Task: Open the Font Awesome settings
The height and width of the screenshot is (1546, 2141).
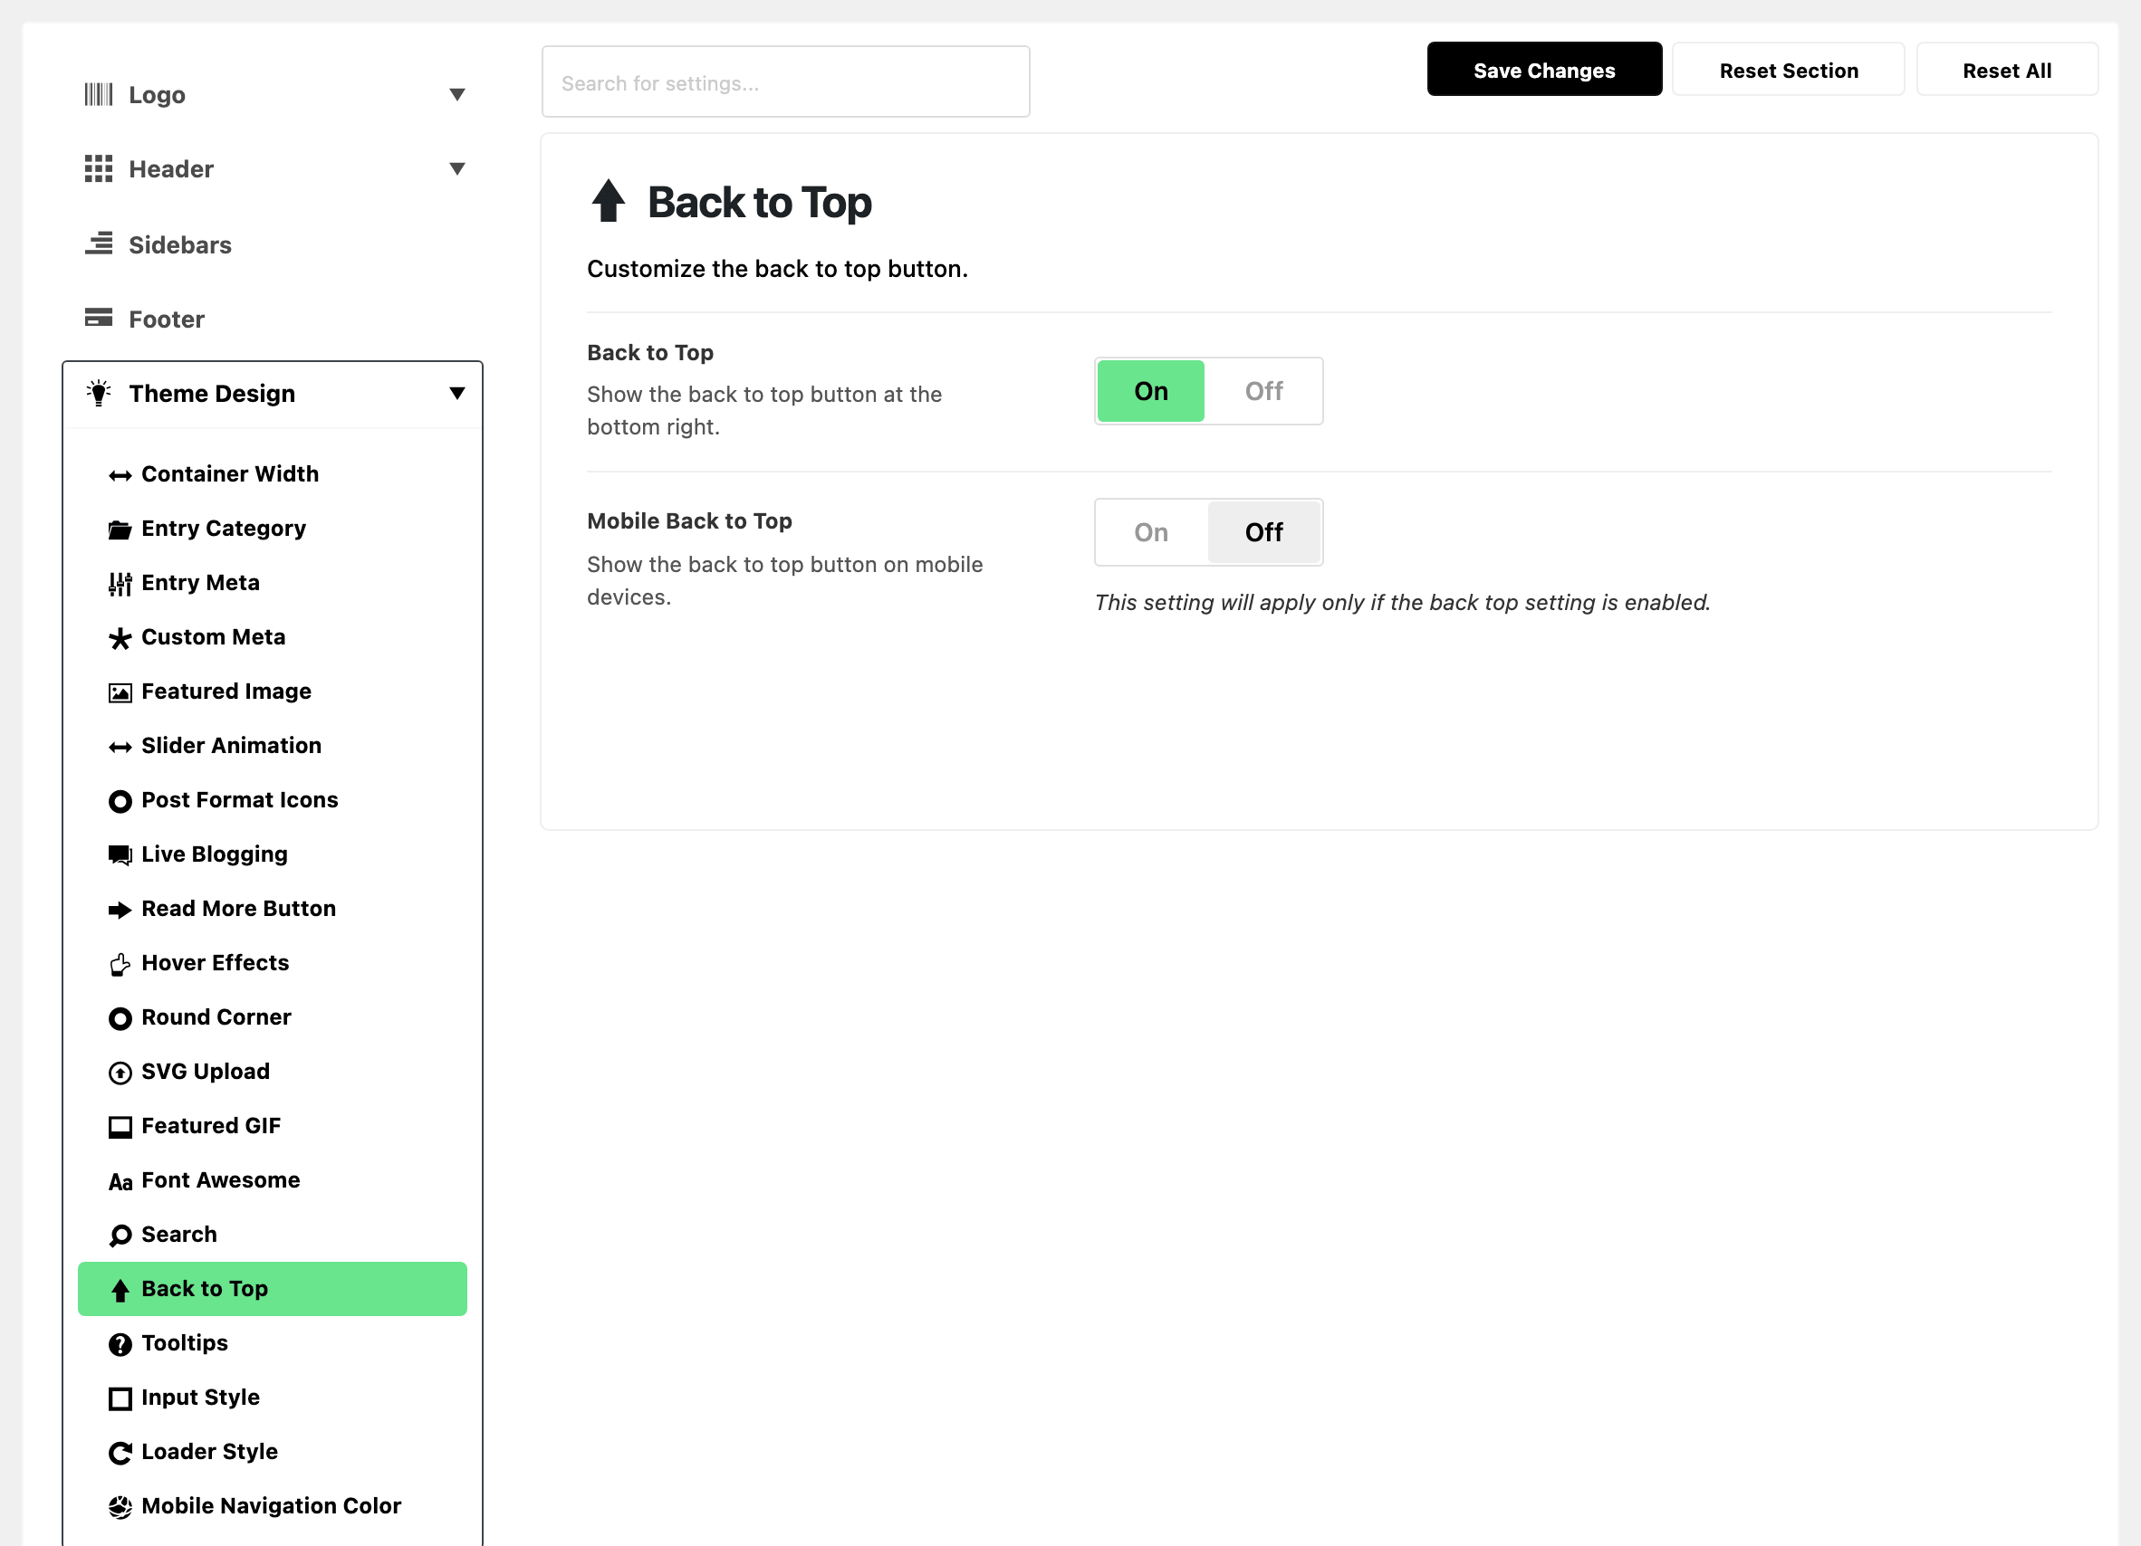Action: [272, 1180]
